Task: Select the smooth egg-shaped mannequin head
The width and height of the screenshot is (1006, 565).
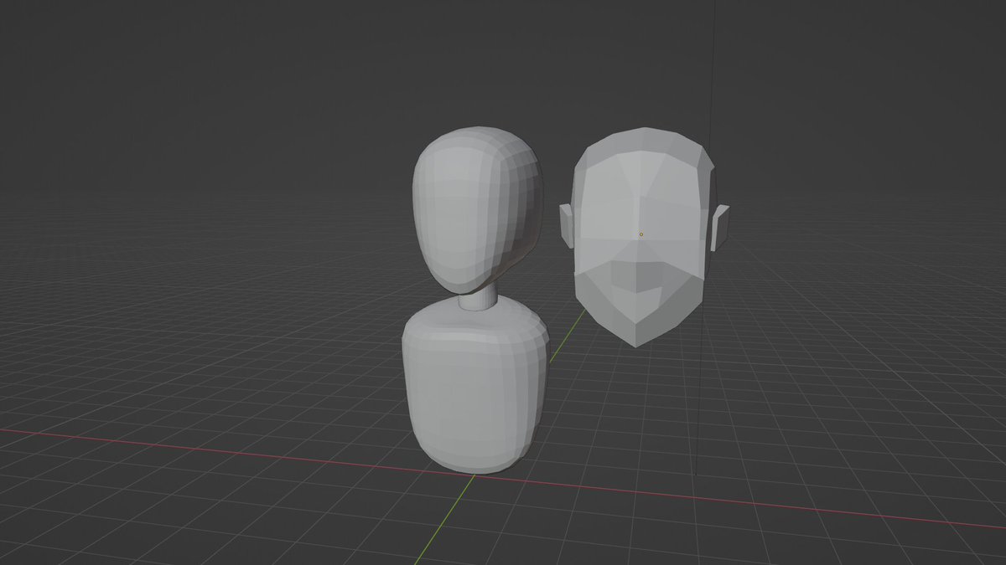Action: [477, 209]
